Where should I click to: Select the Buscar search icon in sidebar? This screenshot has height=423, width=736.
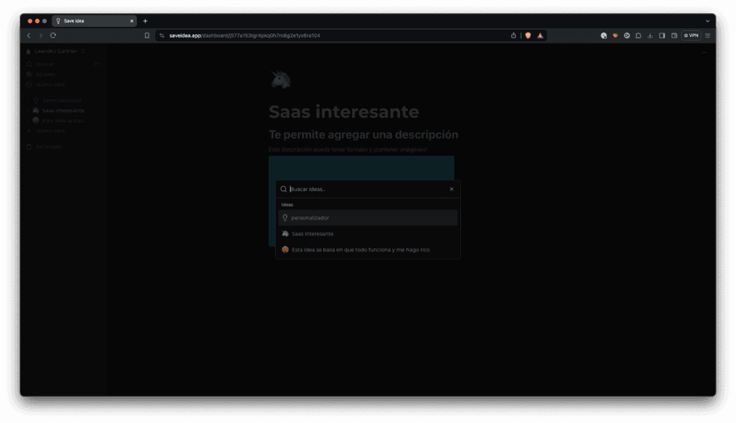click(28, 64)
